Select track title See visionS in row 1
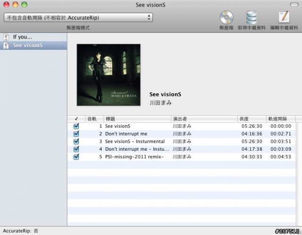The width and height of the screenshot is (302, 235). point(117,126)
